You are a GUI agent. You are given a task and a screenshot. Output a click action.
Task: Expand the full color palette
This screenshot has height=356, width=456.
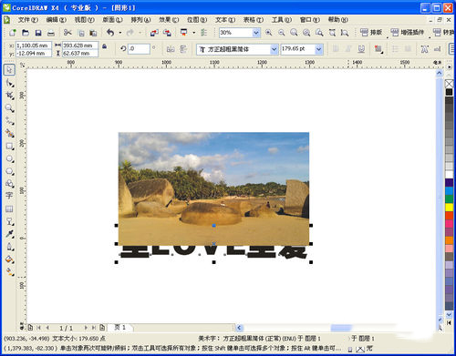[x=449, y=322]
